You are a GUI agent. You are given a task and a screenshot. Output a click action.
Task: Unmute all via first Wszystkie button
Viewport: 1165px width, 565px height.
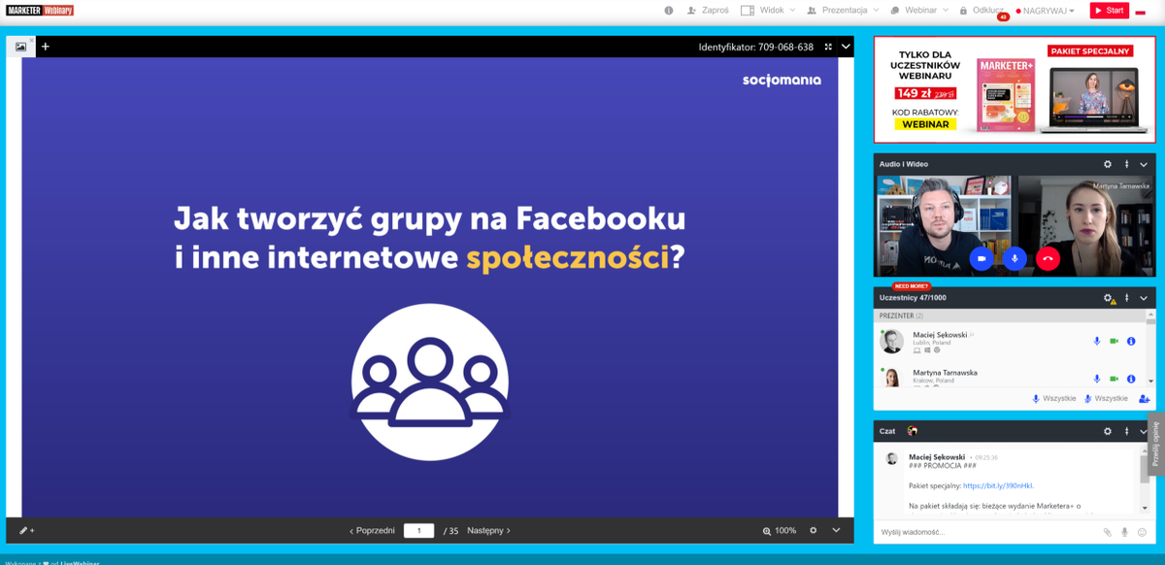click(1053, 398)
